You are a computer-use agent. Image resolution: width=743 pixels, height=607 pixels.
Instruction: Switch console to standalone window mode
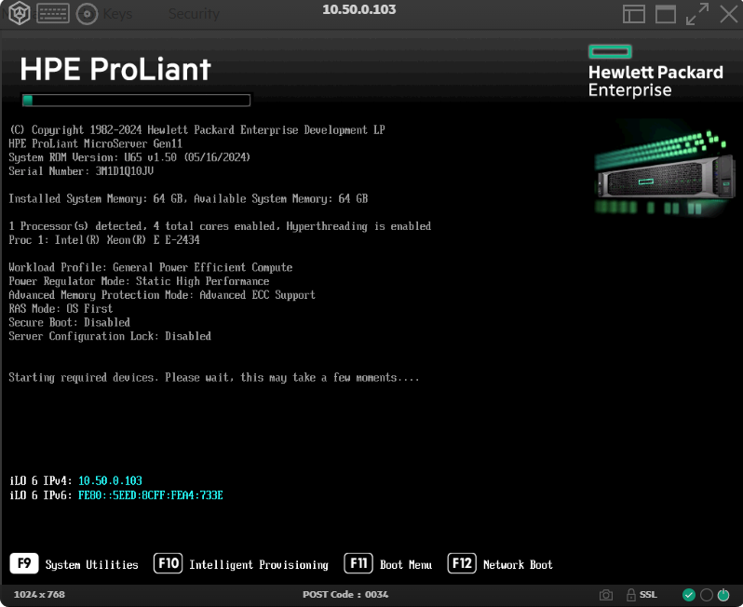click(666, 14)
